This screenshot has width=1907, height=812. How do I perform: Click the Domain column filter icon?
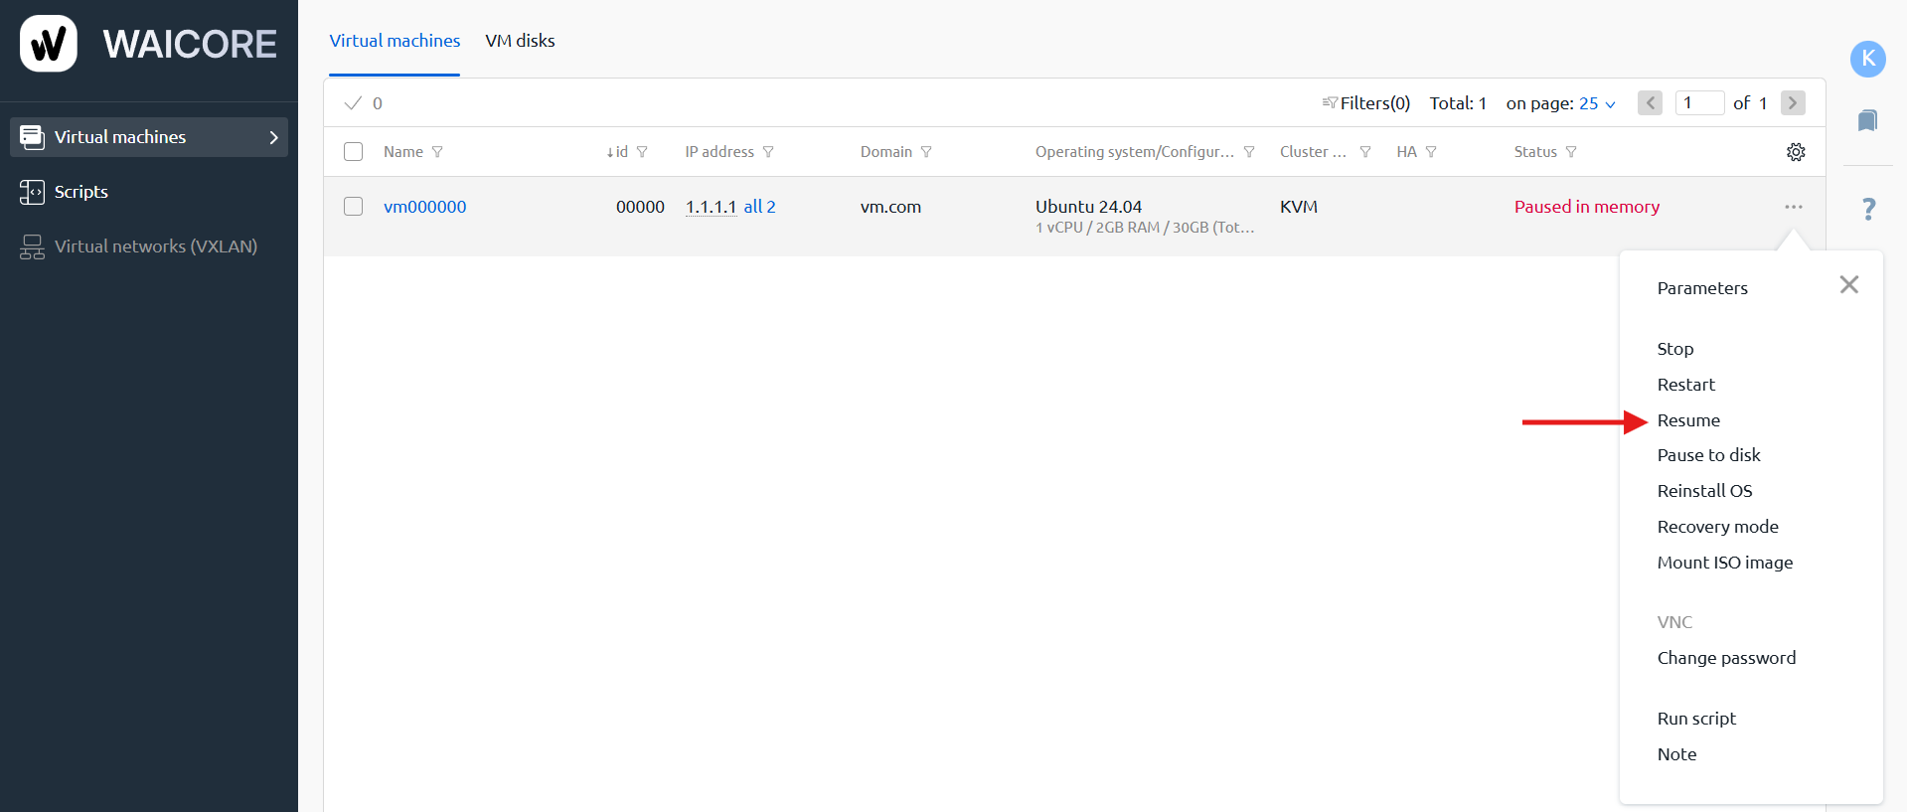point(926,152)
